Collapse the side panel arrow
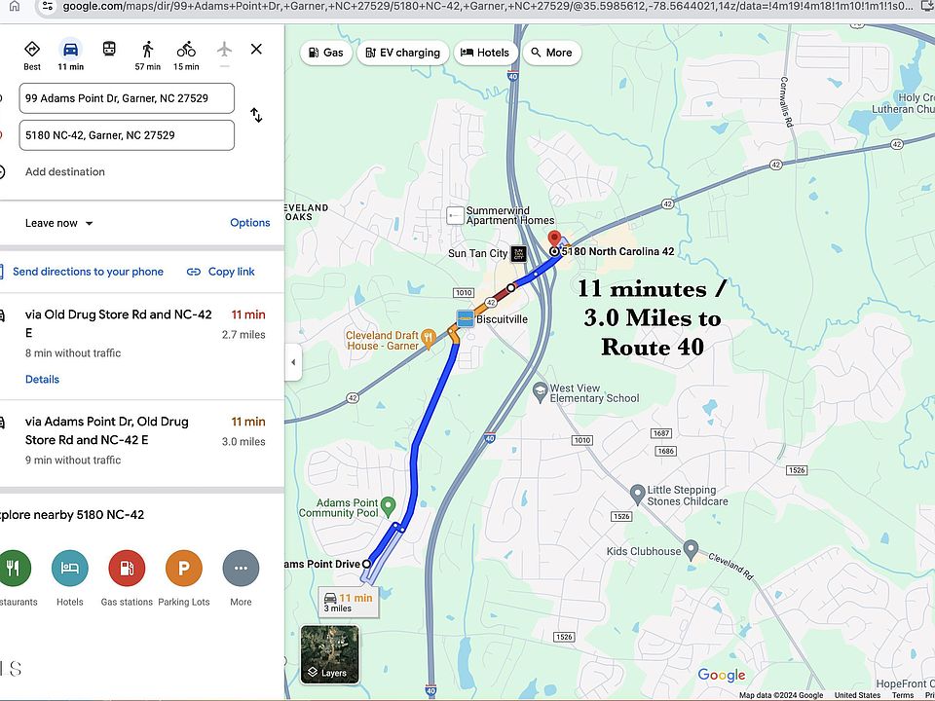The image size is (935, 701). [293, 362]
